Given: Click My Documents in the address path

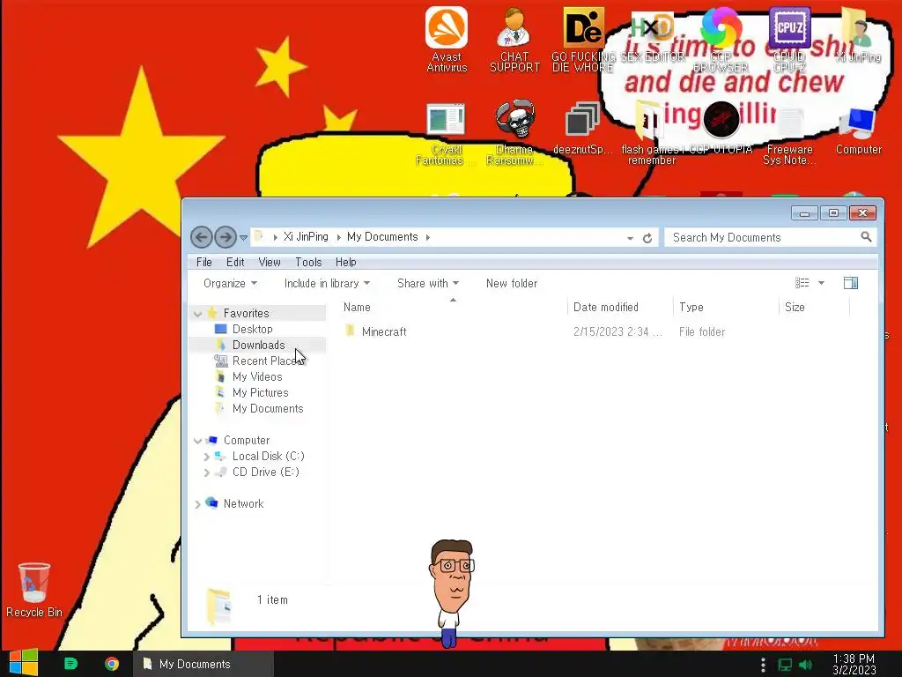Looking at the screenshot, I should point(382,236).
